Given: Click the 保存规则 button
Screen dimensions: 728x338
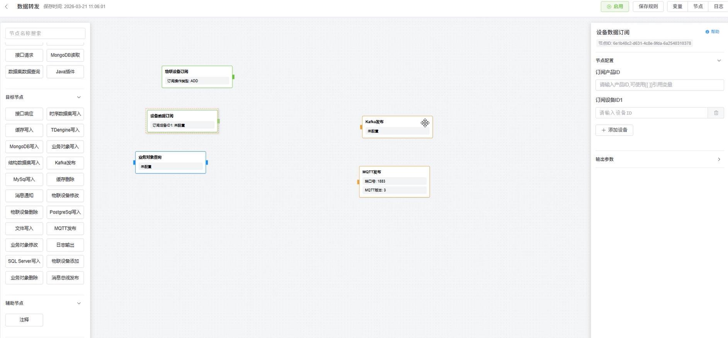Looking at the screenshot, I should tap(648, 7).
